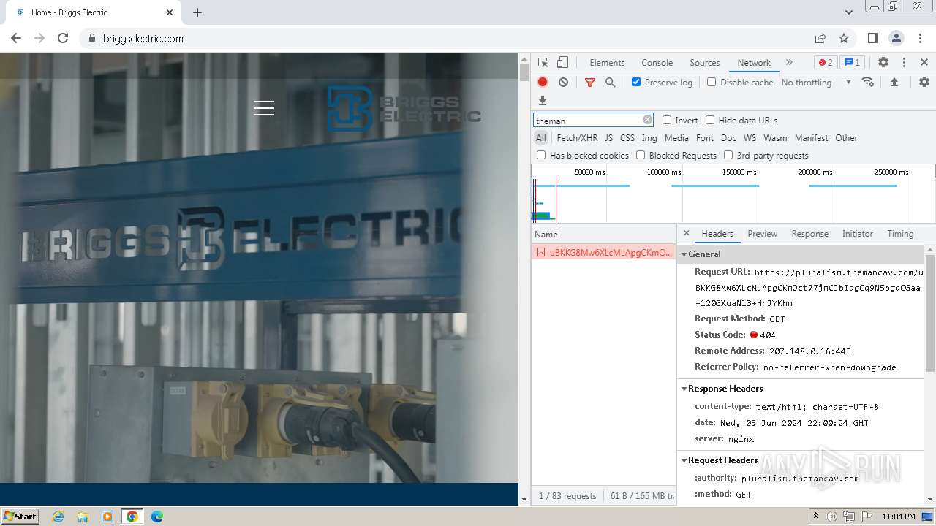Filter requests by CSS

[x=627, y=137]
